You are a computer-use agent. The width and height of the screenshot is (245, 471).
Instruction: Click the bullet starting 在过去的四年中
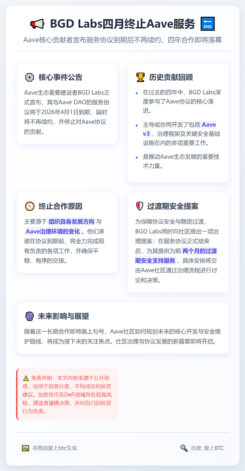(x=182, y=102)
